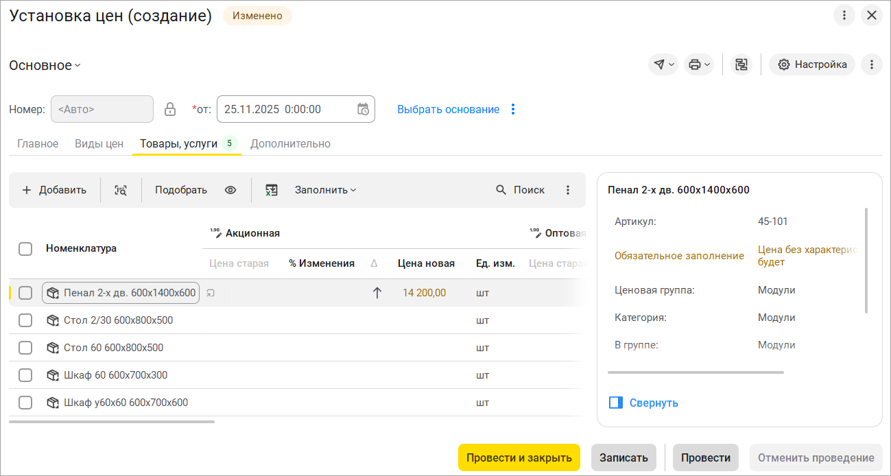This screenshot has width=891, height=476.
Task: Open the document structure icon near Настройка
Action: [741, 64]
